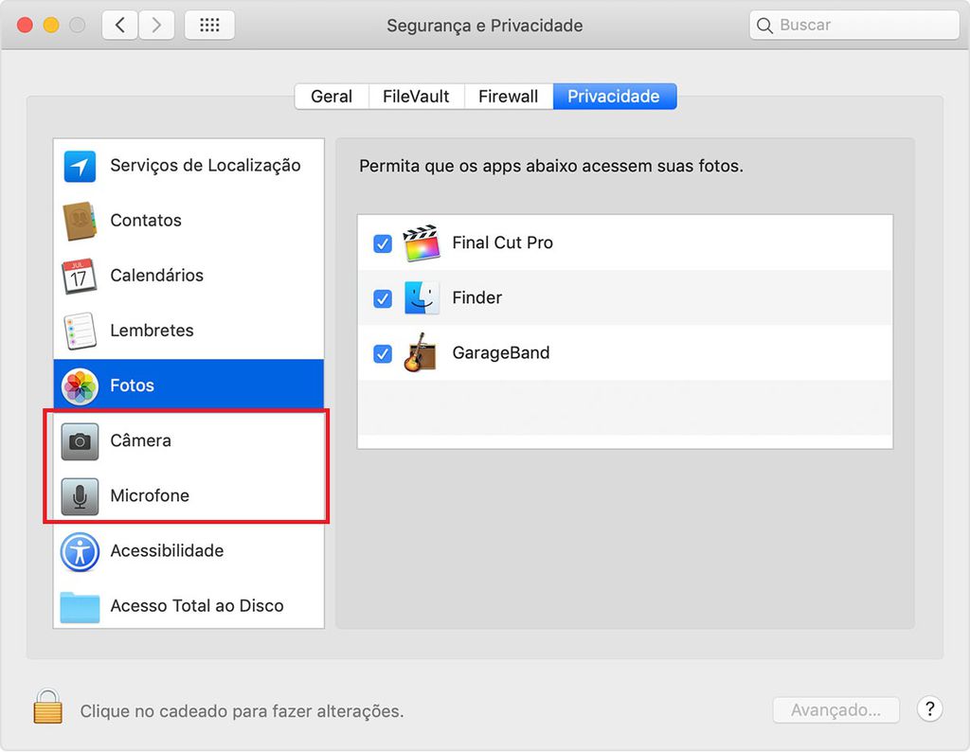Click the padlock to make changes
970x752 pixels.
click(47, 707)
